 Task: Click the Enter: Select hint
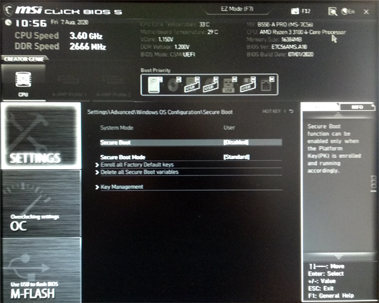(326, 273)
